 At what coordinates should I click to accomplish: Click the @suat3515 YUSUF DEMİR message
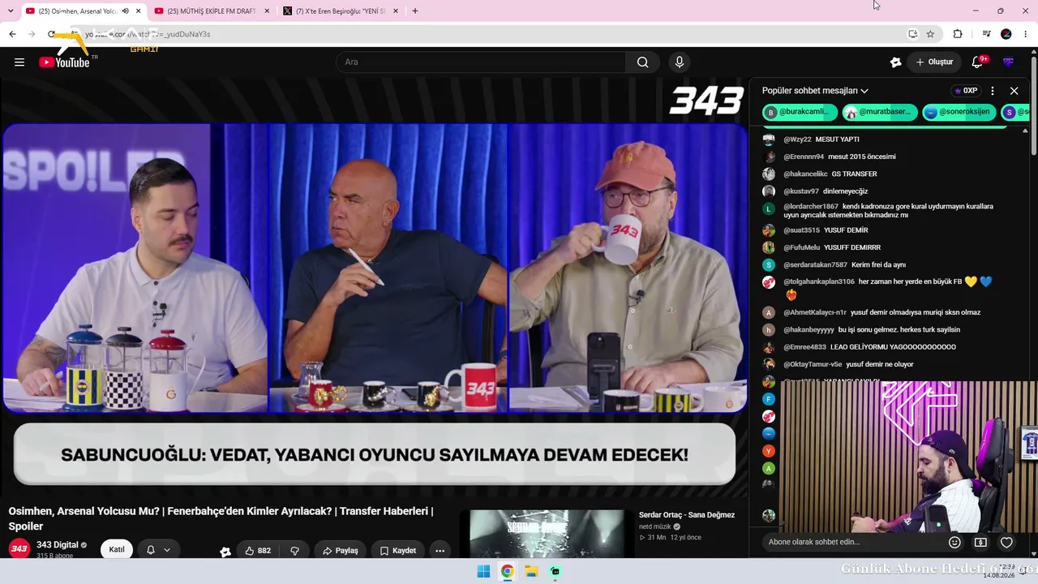[x=826, y=230]
